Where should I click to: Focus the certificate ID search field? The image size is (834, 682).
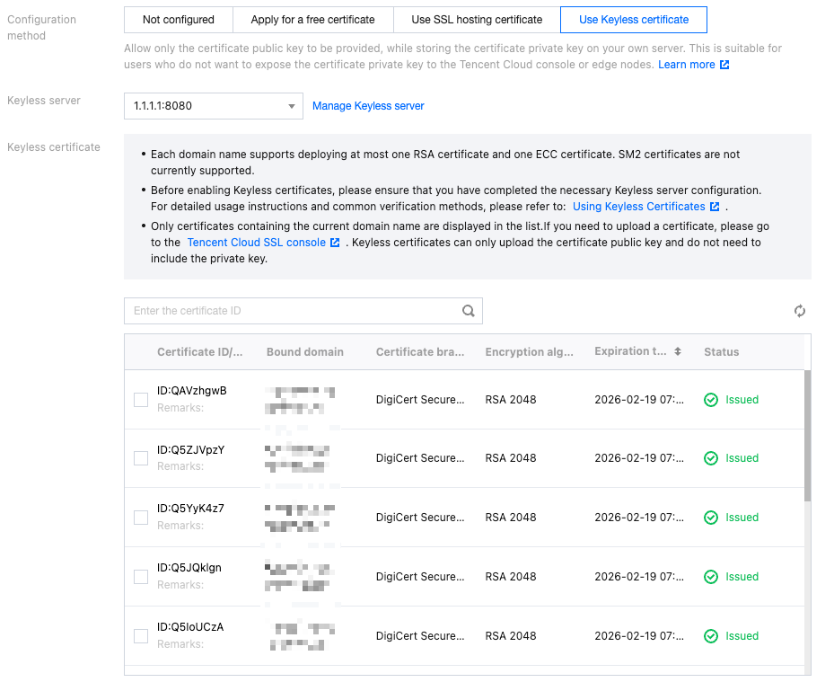click(292, 311)
